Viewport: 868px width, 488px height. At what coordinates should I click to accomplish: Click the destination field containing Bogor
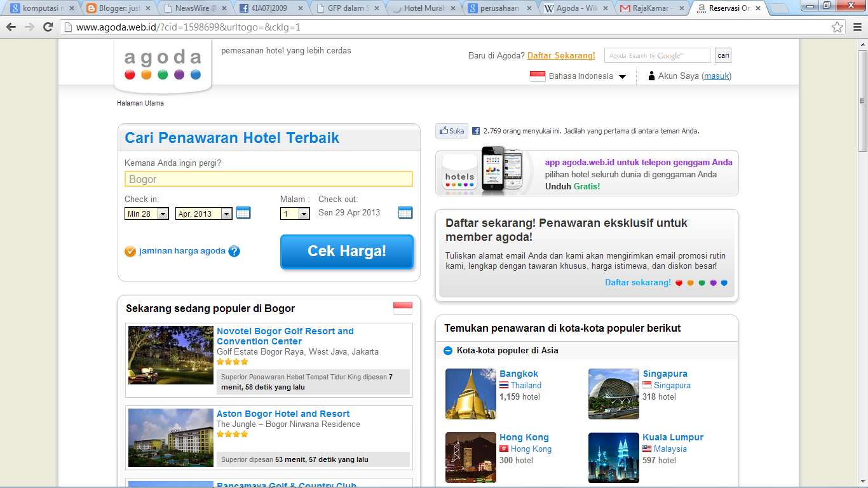(x=269, y=179)
